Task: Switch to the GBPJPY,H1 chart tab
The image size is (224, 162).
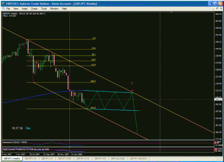Action: pyautogui.click(x=47, y=158)
